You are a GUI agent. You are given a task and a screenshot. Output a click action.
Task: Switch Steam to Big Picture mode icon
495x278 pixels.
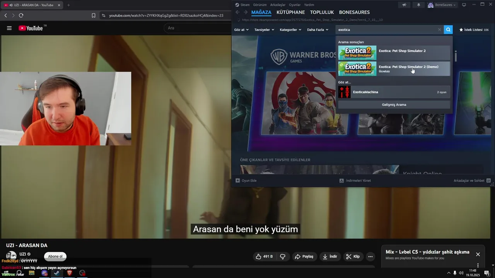pos(464,5)
